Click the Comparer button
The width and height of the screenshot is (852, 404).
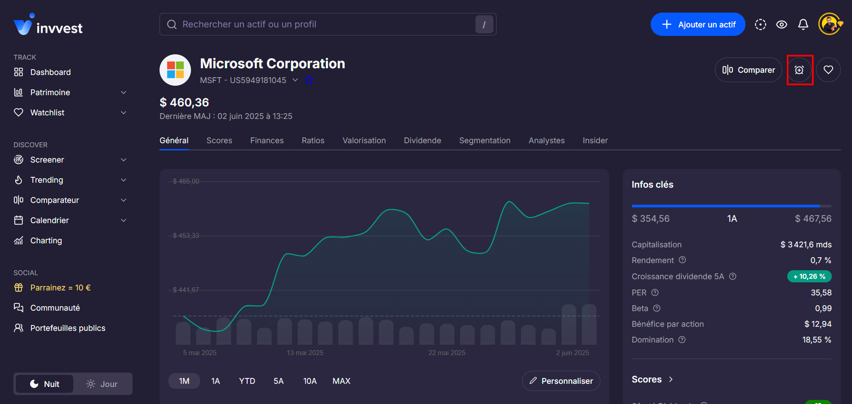point(749,70)
